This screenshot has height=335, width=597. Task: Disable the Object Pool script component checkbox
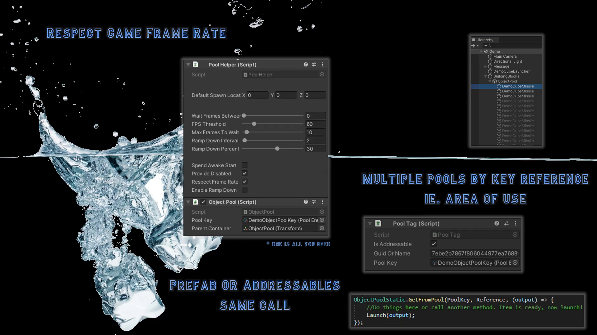(x=203, y=202)
